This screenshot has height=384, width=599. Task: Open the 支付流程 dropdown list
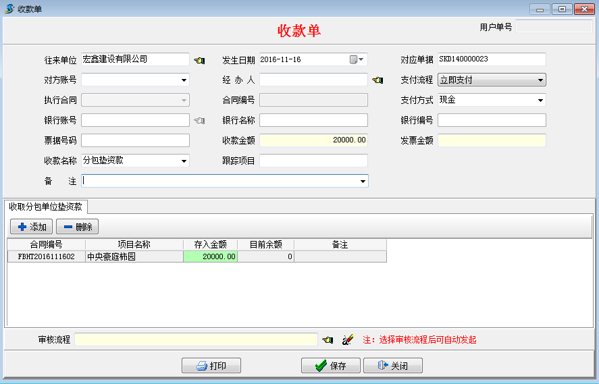click(540, 80)
